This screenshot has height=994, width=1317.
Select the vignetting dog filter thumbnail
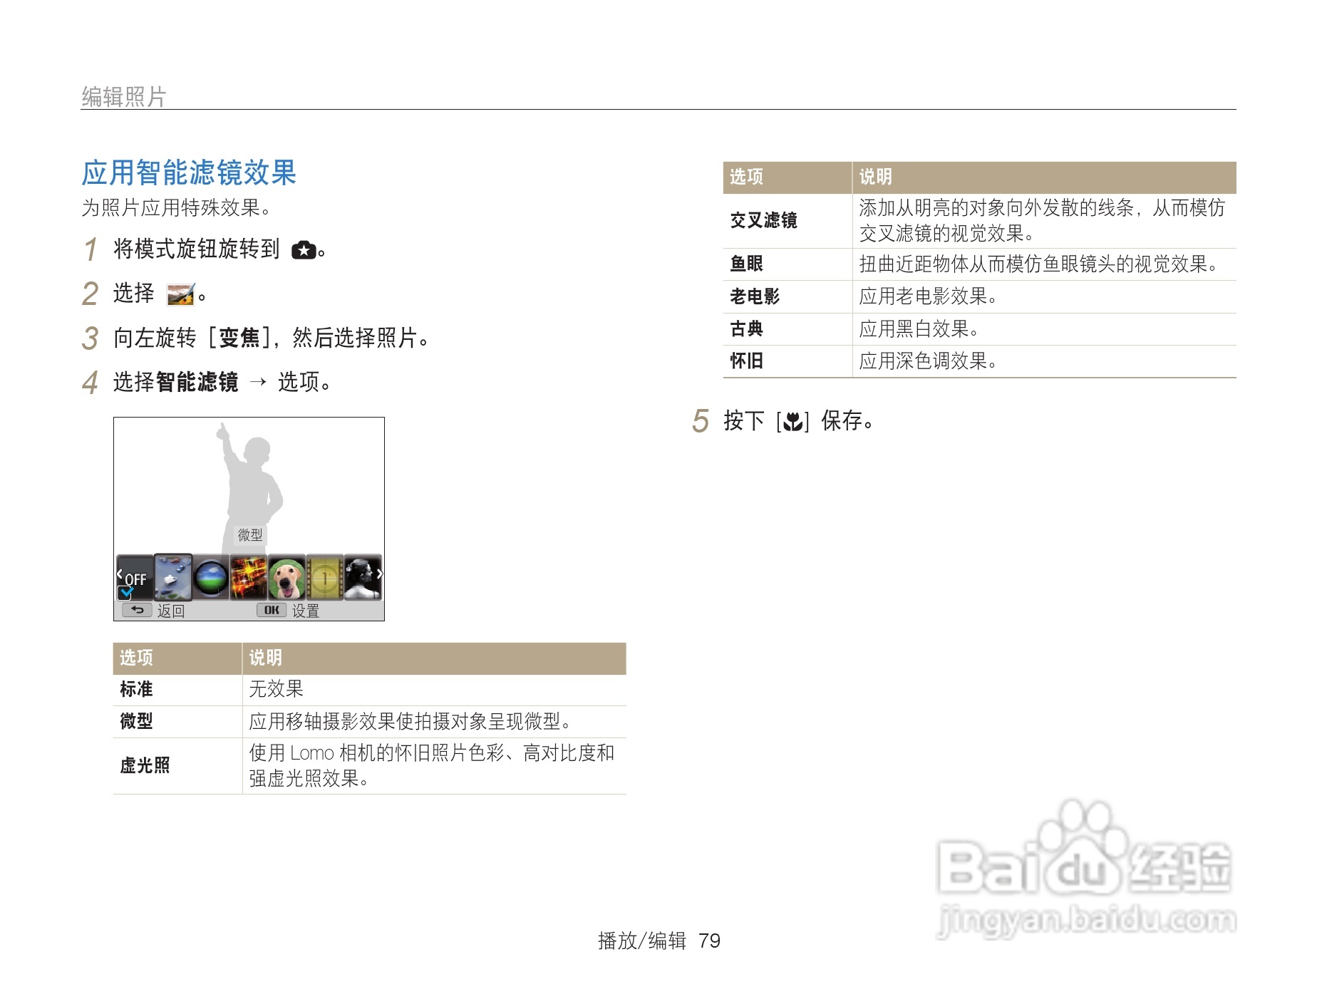[x=285, y=577]
